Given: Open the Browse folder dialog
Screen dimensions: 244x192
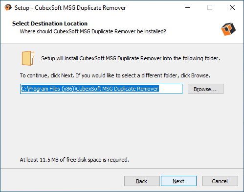Looking at the screenshot, I should click(205, 89).
